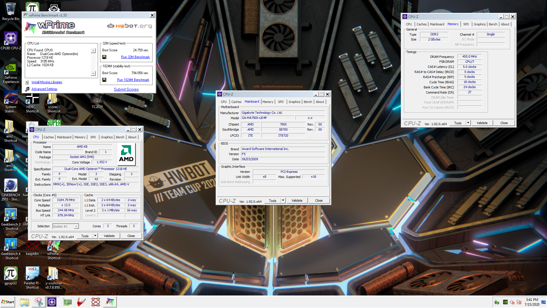Click Validate in Mainboard window
Viewport: 547px width, 308px height.
pos(297,200)
